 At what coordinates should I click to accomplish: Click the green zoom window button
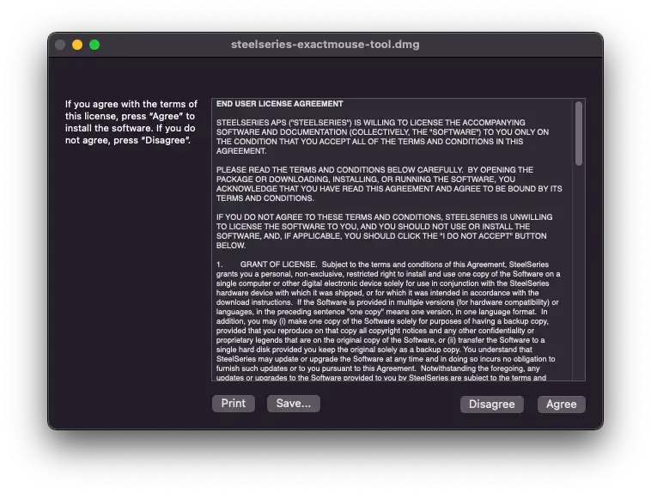click(94, 45)
